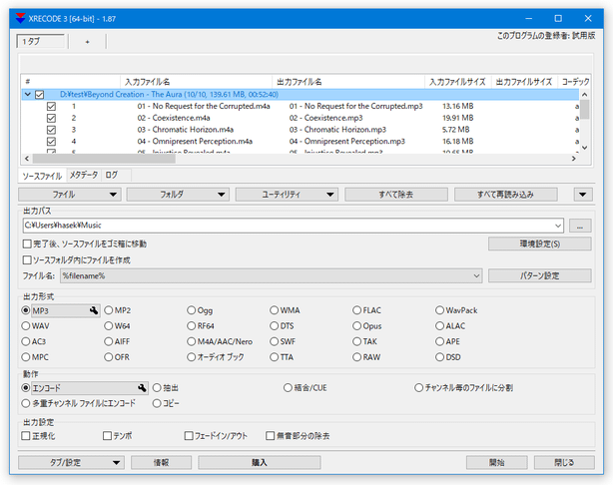Switch to メタデータ tab
This screenshot has width=613, height=485.
tap(84, 176)
